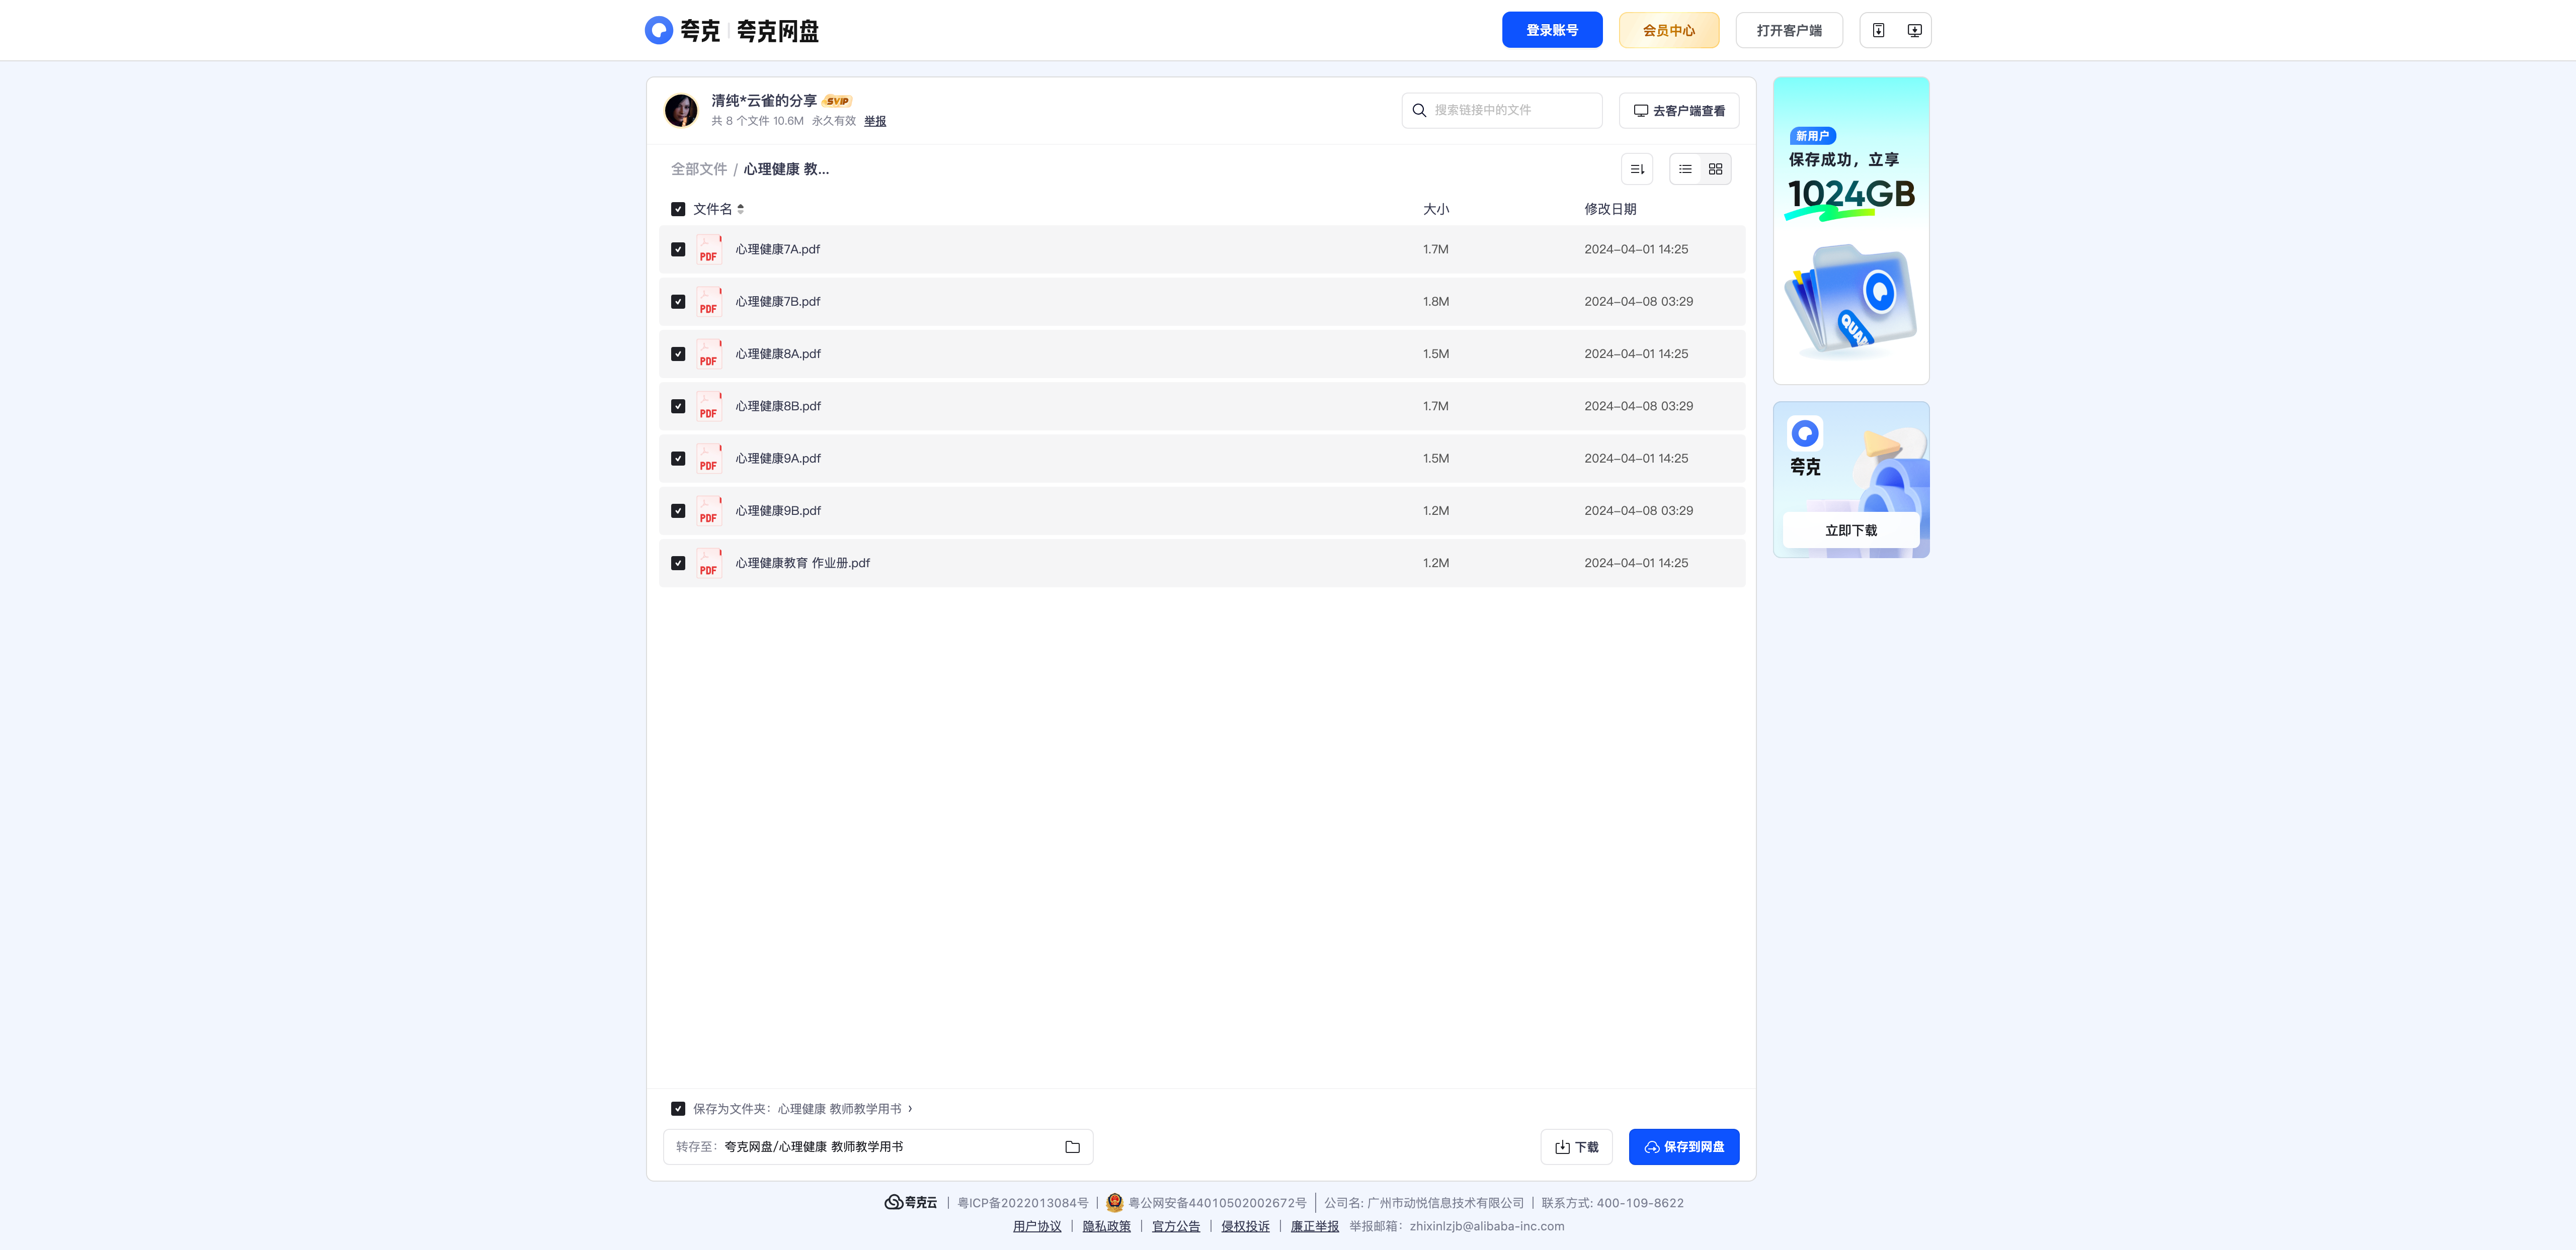
Task: Open 隐私政策 footer link
Action: pos(1106,1226)
